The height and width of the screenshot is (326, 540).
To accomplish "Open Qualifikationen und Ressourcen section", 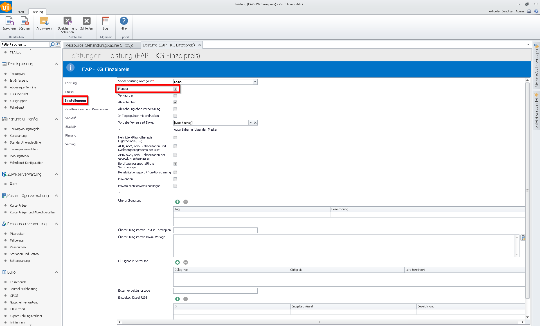I will pos(87,109).
